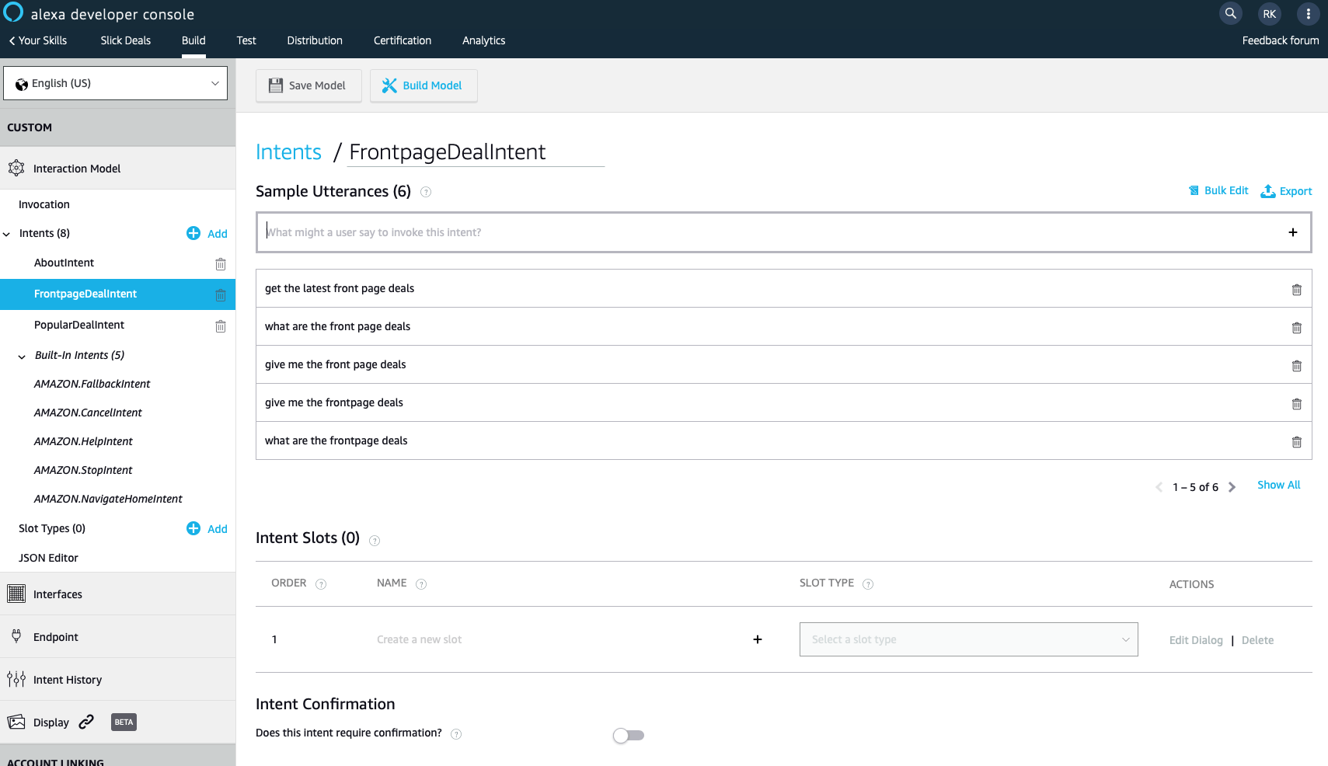Click the help icon next to NAME column
Viewport: 1328px width, 766px height.
click(x=421, y=584)
